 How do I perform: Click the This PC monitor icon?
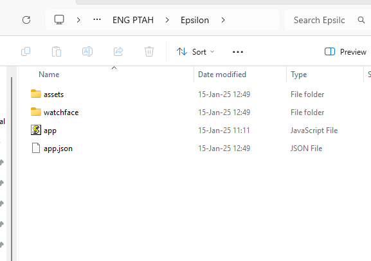pyautogui.click(x=59, y=20)
